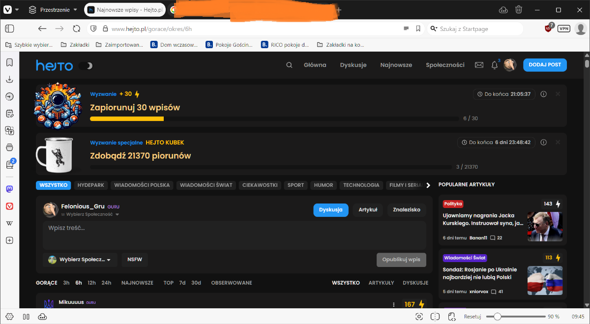Screen dimensions: 590x324
Task: Open the notifications bell icon
Action: (495, 65)
